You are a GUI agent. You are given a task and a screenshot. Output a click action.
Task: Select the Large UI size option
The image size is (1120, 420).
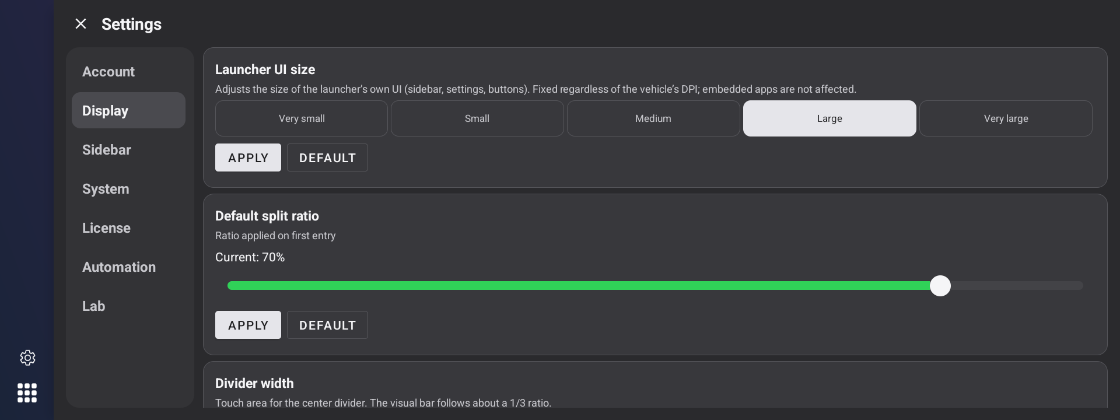(x=829, y=118)
